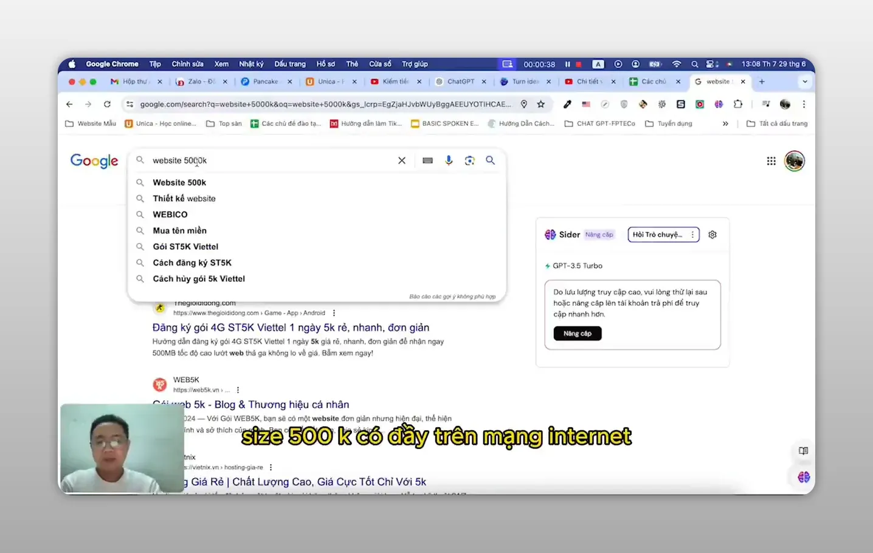Open Hỏi Trò chuyệ... dropdown in Sider
The width and height of the screenshot is (873, 553).
click(663, 235)
